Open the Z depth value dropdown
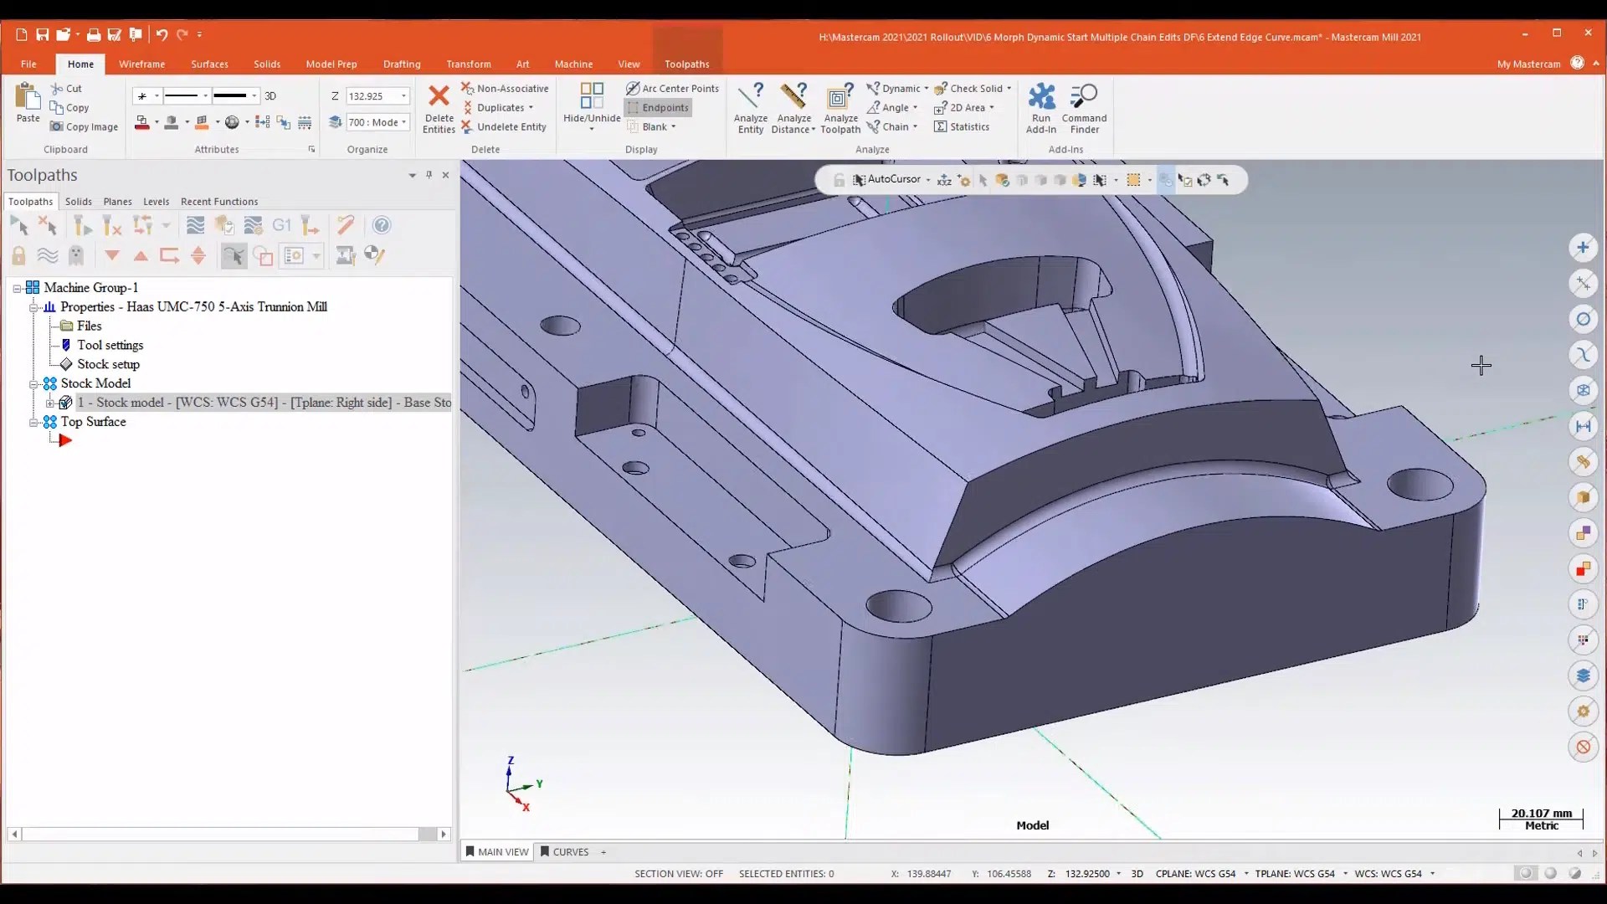 pos(403,96)
